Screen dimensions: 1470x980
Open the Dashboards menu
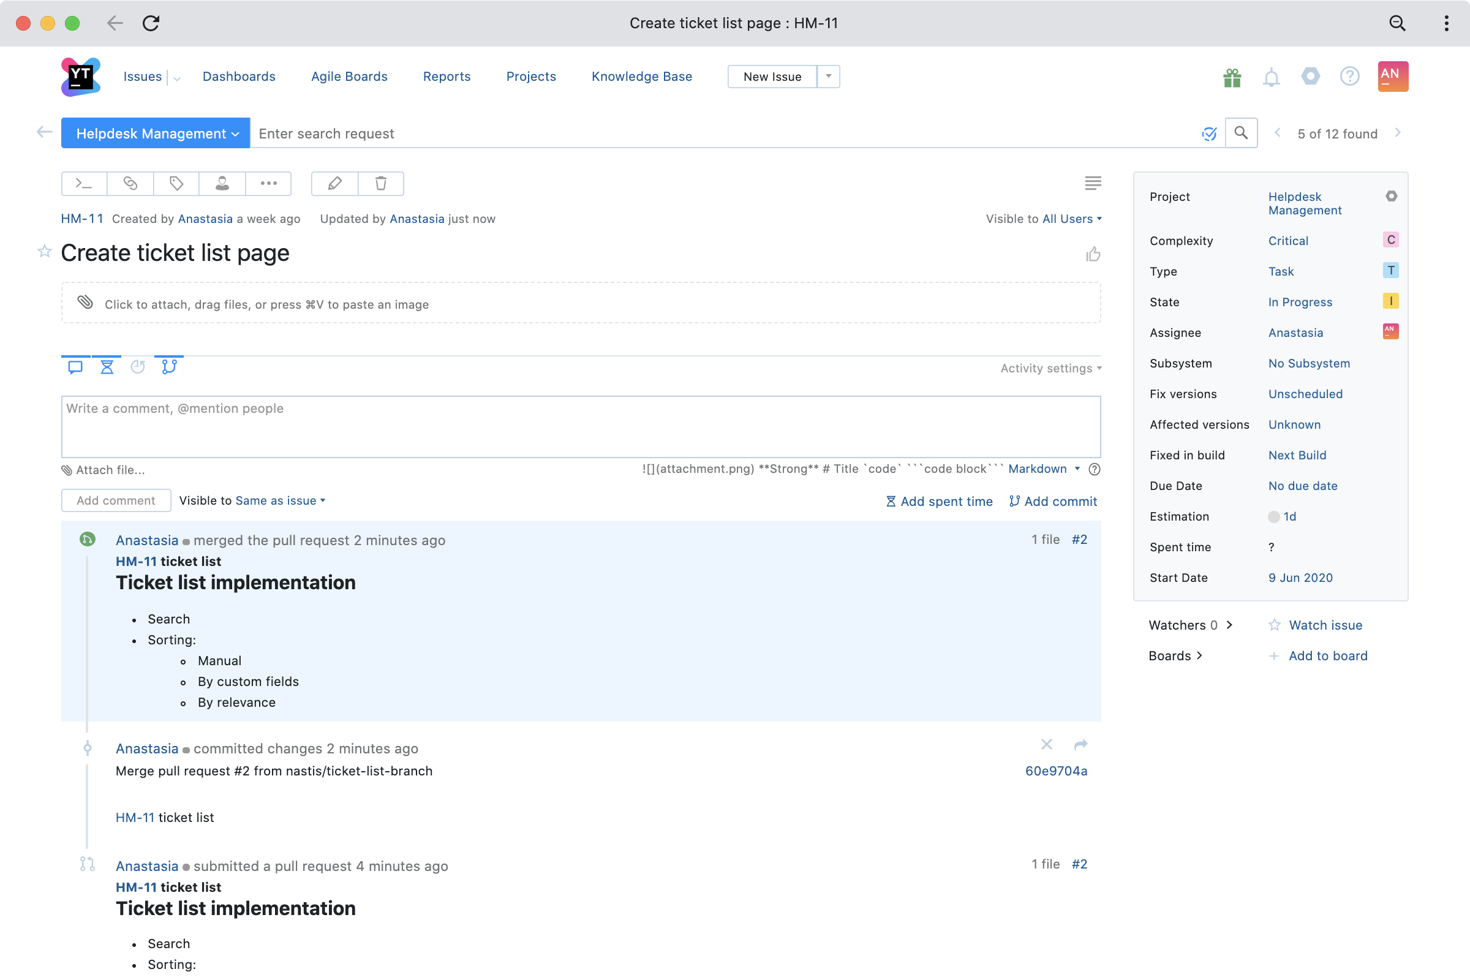point(239,76)
